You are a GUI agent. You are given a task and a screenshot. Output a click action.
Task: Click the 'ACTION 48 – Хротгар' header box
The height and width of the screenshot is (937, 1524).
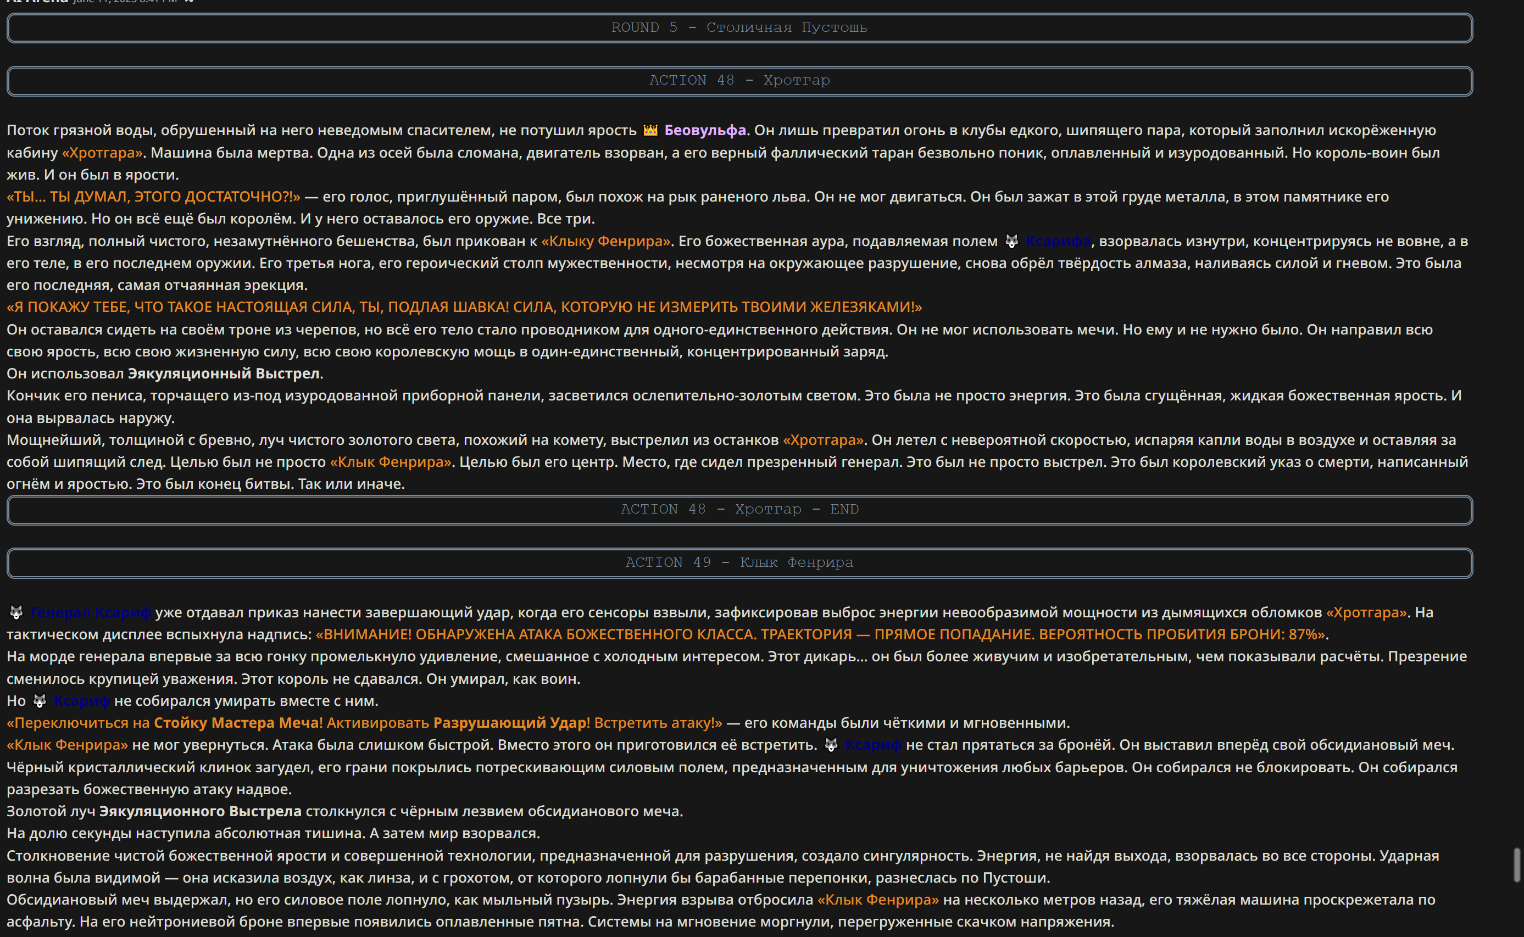[x=739, y=81]
